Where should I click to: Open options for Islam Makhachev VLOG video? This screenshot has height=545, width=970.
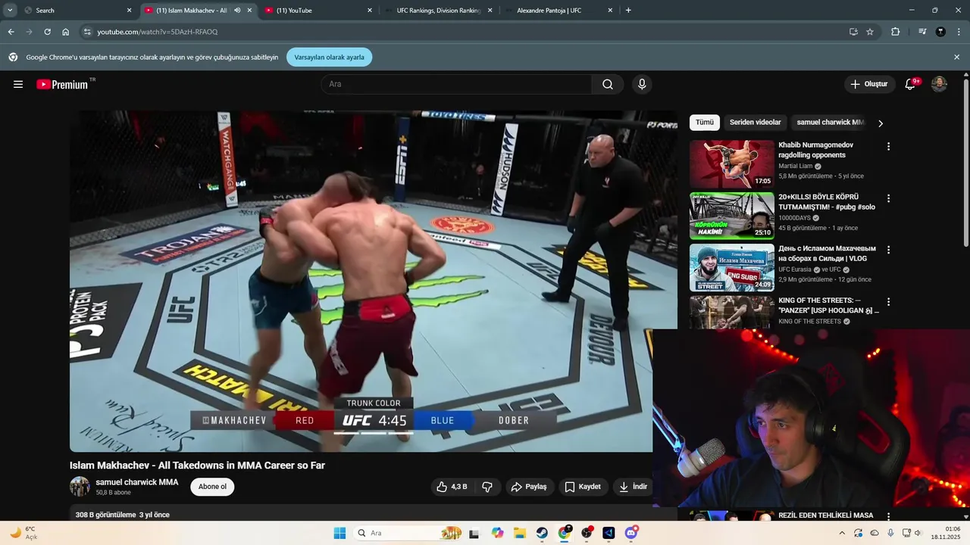point(889,250)
